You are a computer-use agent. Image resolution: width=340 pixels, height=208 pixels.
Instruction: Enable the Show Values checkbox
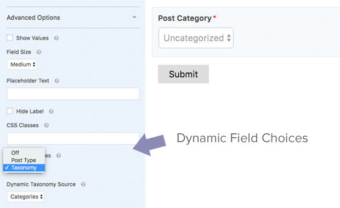[x=10, y=38]
